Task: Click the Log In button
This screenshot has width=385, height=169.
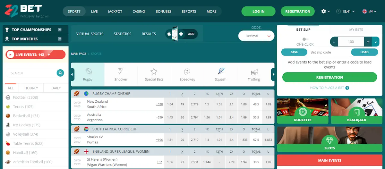Action: (x=259, y=12)
